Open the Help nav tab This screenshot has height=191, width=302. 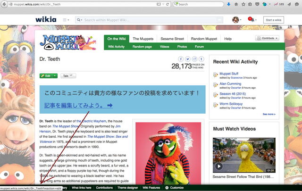(x=228, y=39)
